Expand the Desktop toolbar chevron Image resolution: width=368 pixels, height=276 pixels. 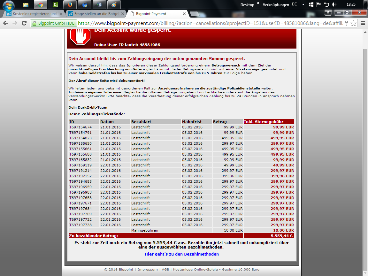click(x=258, y=3)
